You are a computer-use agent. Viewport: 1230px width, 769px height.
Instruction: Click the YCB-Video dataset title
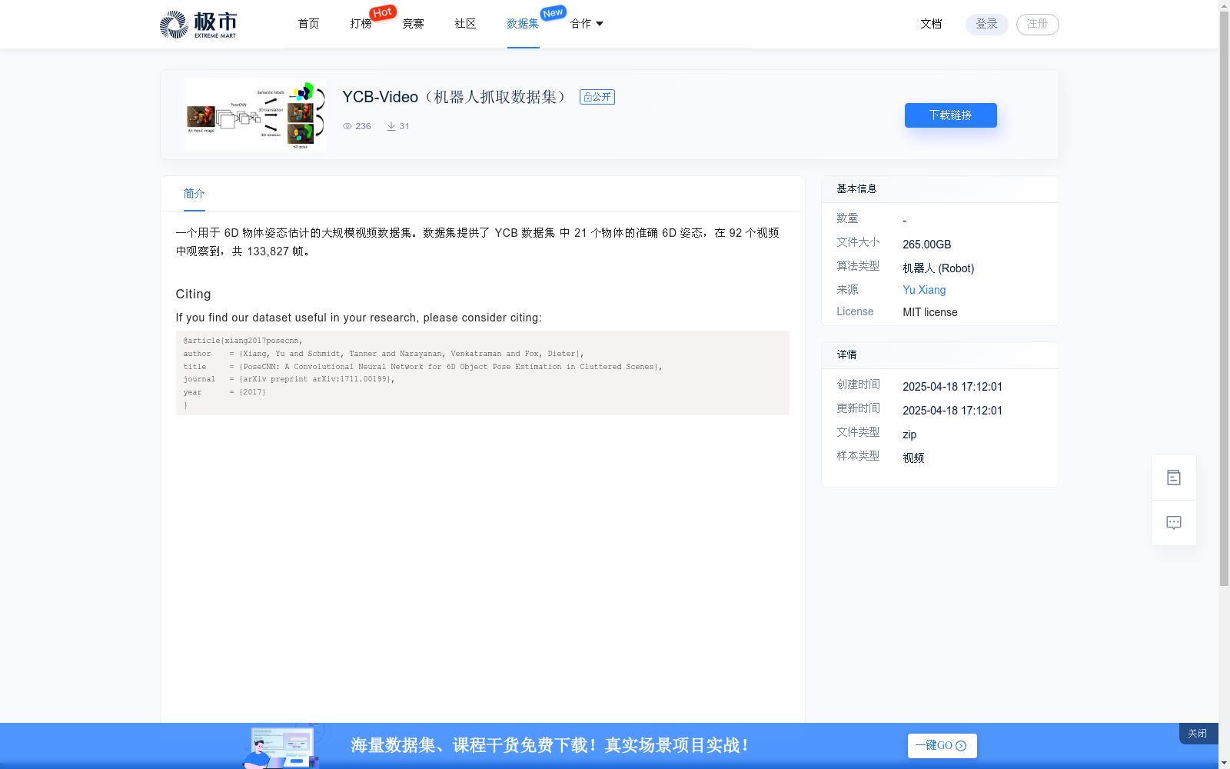(x=457, y=97)
